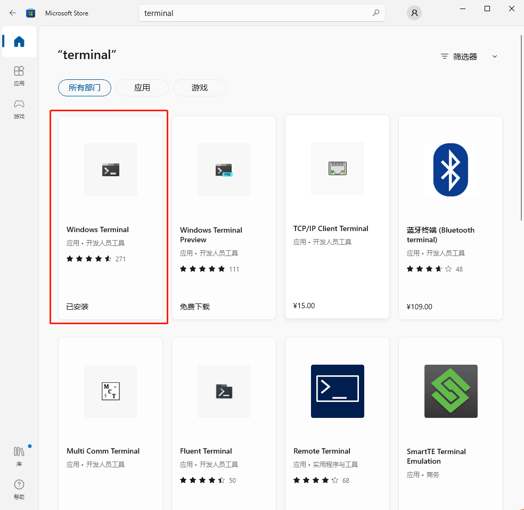524x510 pixels.
Task: Click the Fluent Terminal star rating 50
Action: click(208, 480)
